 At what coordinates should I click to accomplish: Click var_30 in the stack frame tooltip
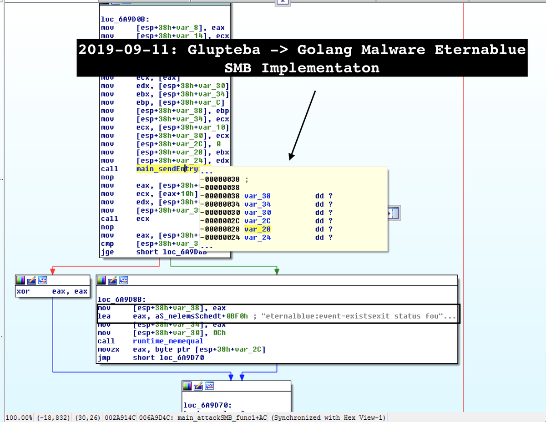258,213
